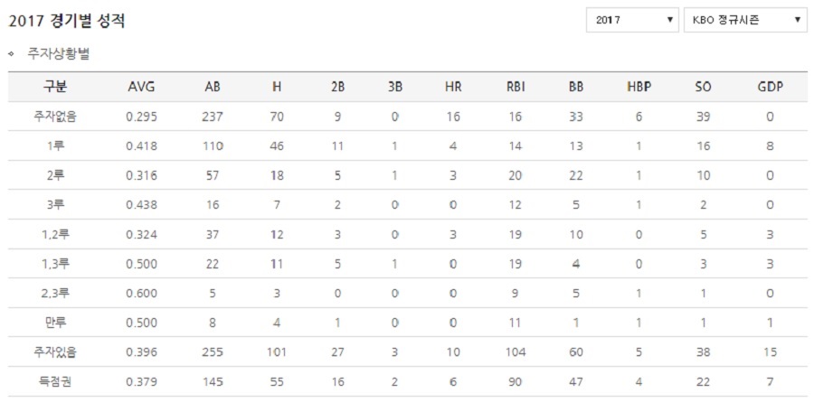This screenshot has height=403, width=814.
Task: Select the AVG column header
Action: point(141,87)
